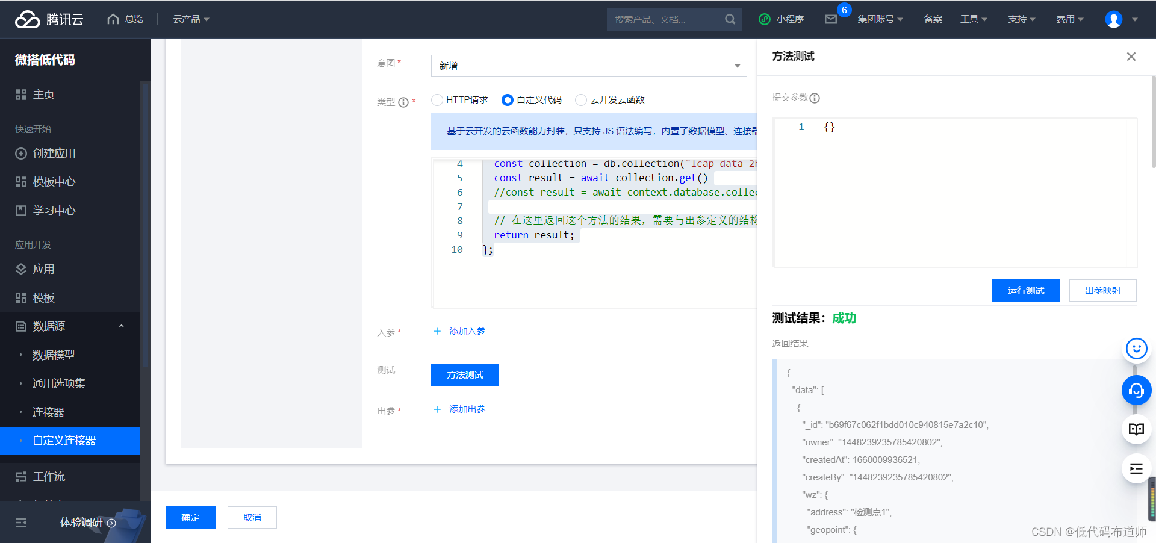Click the Tencent Cloud logo
The width and height of the screenshot is (1156, 543).
[x=49, y=19]
